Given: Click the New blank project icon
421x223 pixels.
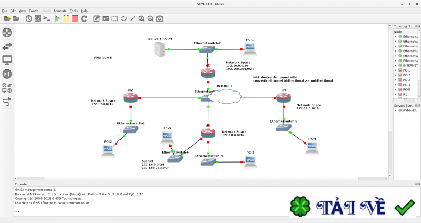Looking at the screenshot, I should 7,18.
